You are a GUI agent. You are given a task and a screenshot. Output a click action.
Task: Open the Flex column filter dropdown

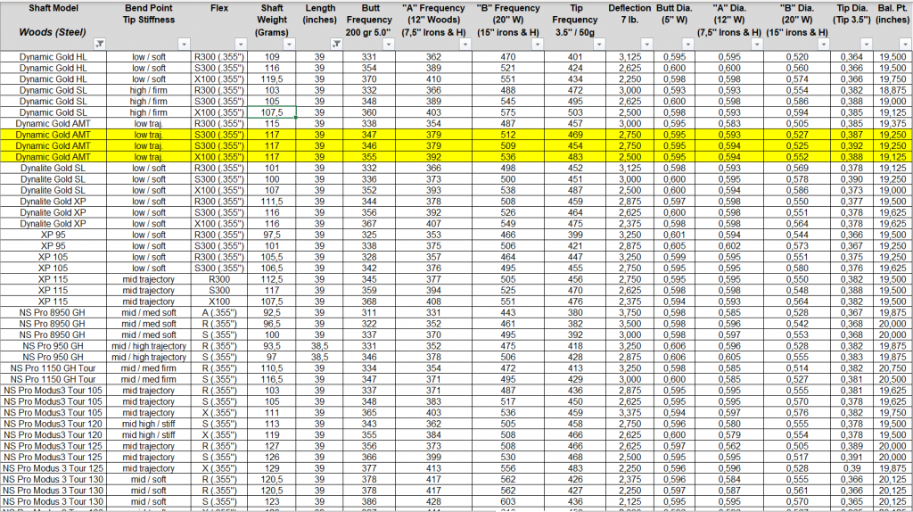click(241, 45)
